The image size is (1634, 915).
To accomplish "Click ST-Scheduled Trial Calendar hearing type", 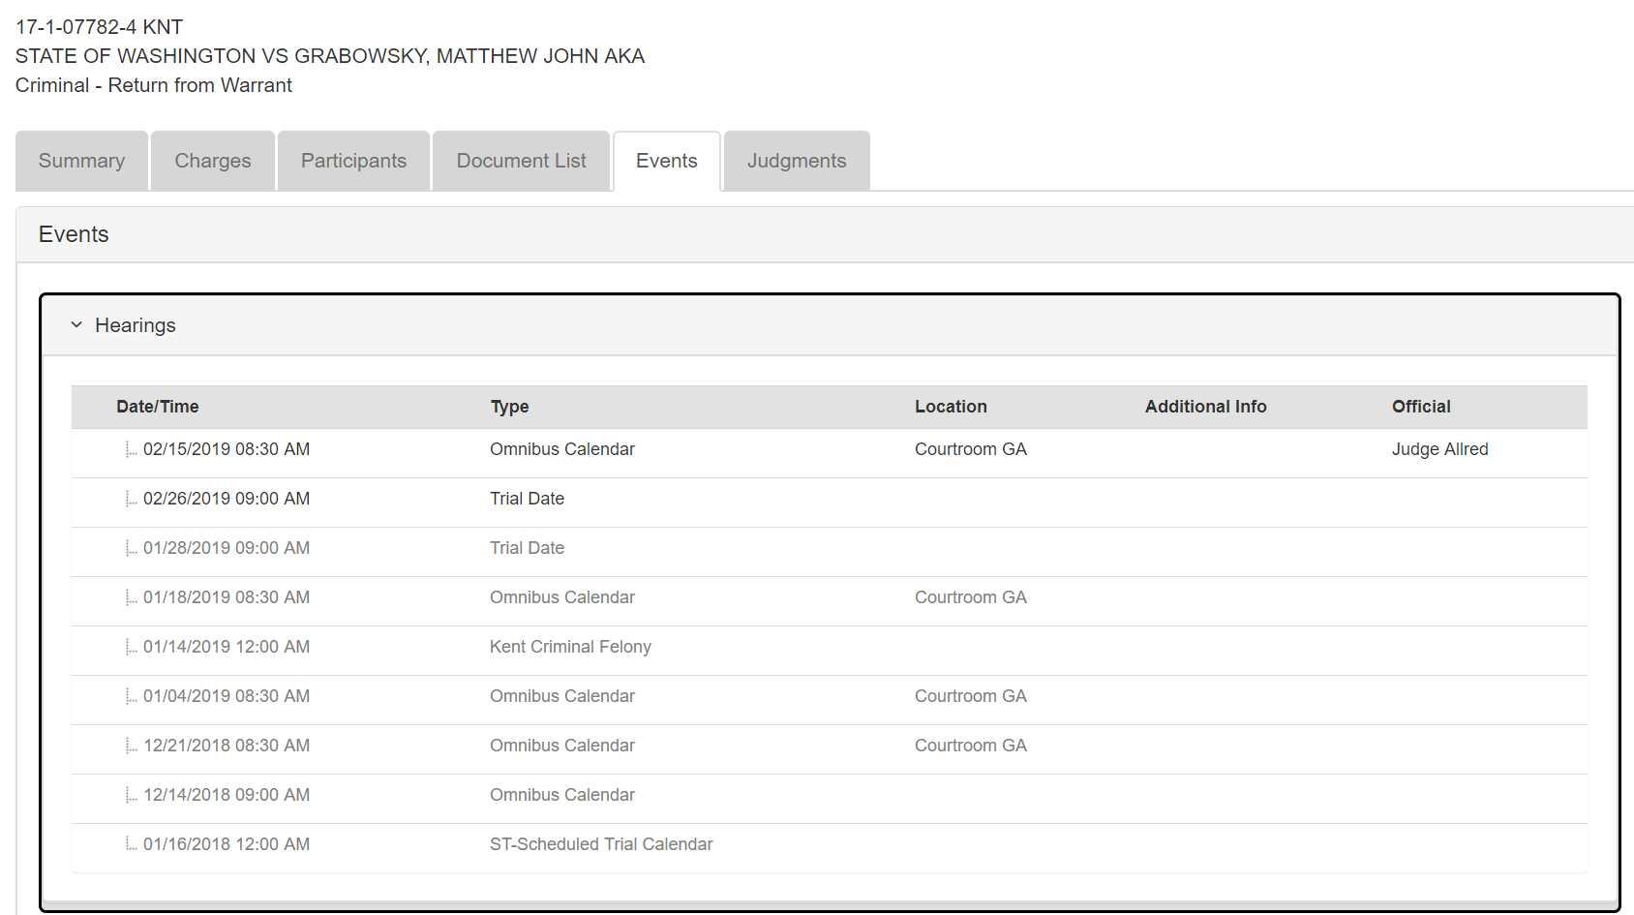I will click(601, 844).
